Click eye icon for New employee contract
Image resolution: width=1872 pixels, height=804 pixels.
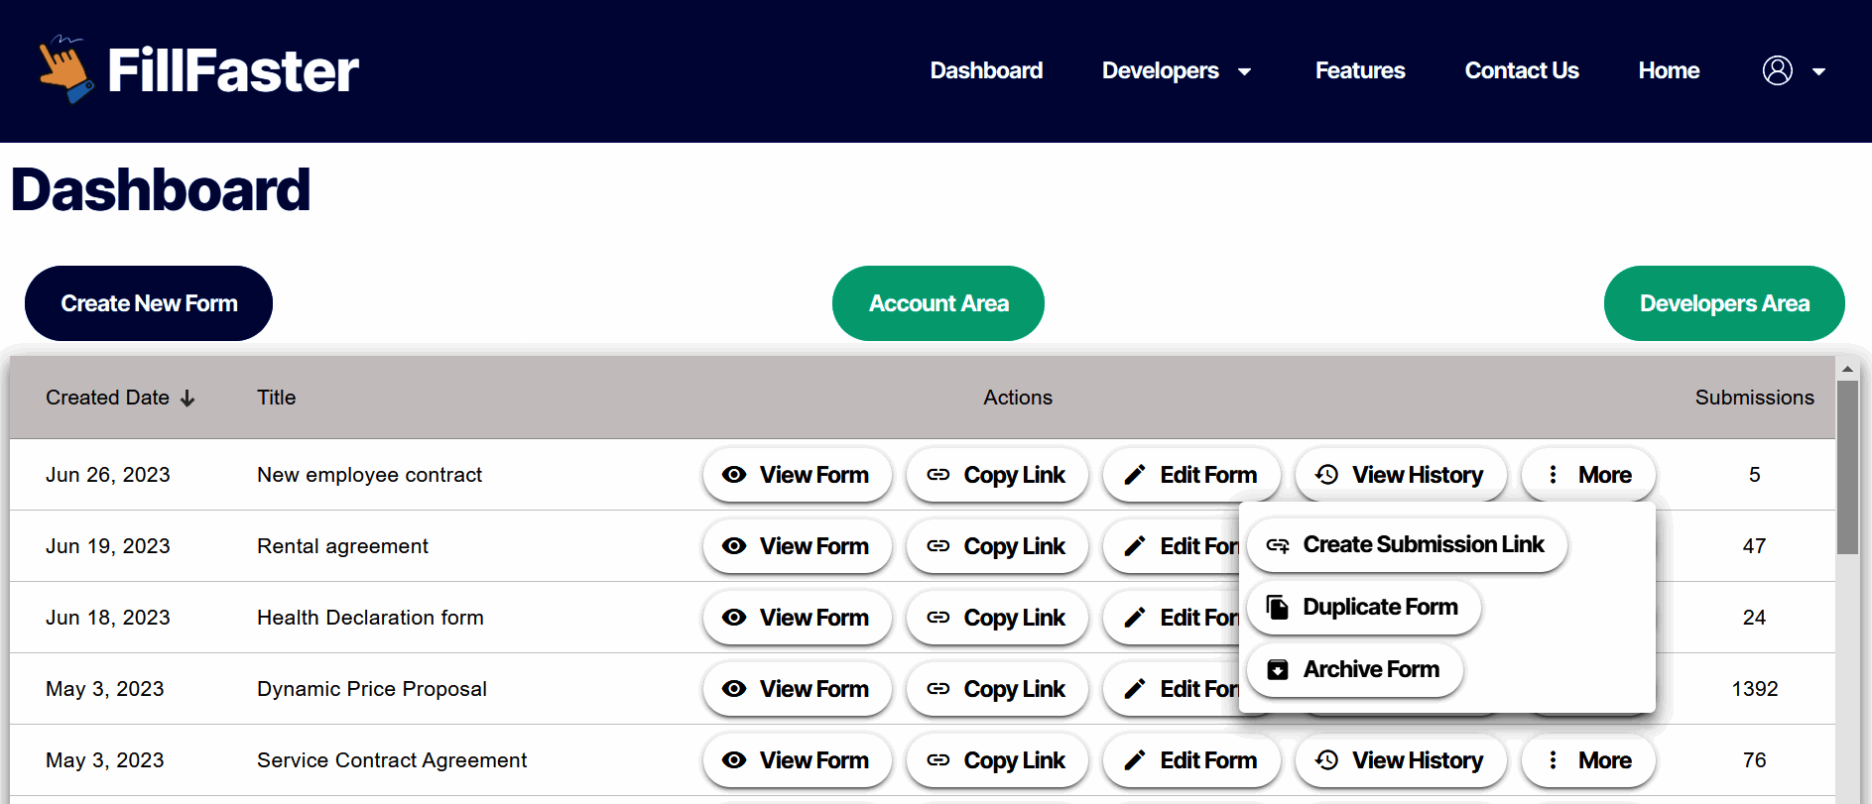point(734,475)
